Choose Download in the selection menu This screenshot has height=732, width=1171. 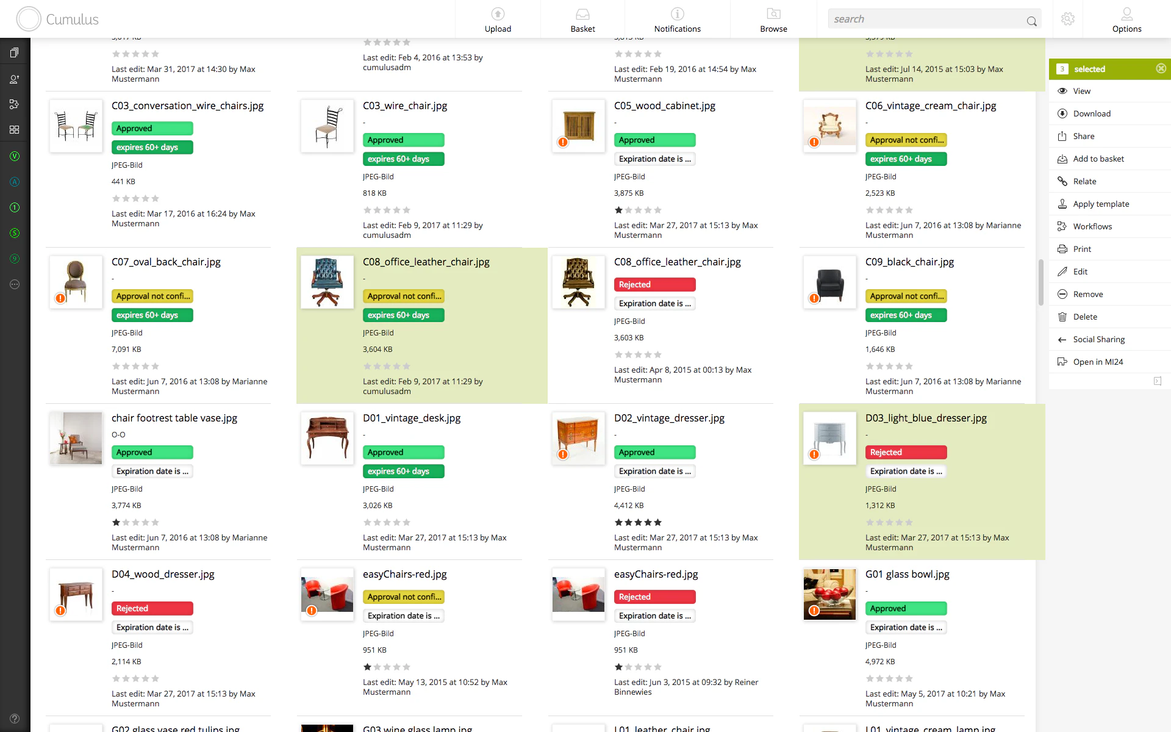pos(1110,113)
